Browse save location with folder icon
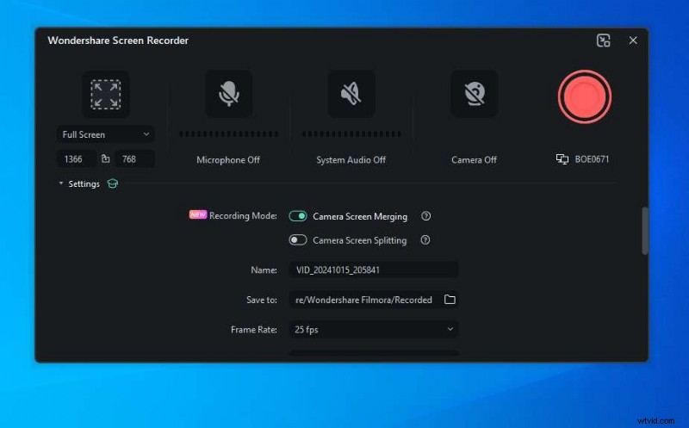 450,299
